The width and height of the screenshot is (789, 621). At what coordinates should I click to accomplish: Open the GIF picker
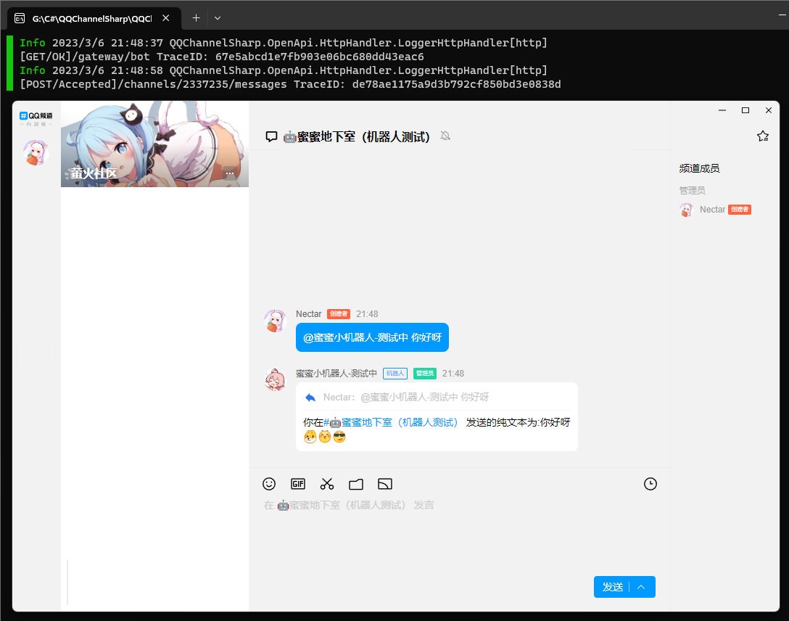[298, 484]
